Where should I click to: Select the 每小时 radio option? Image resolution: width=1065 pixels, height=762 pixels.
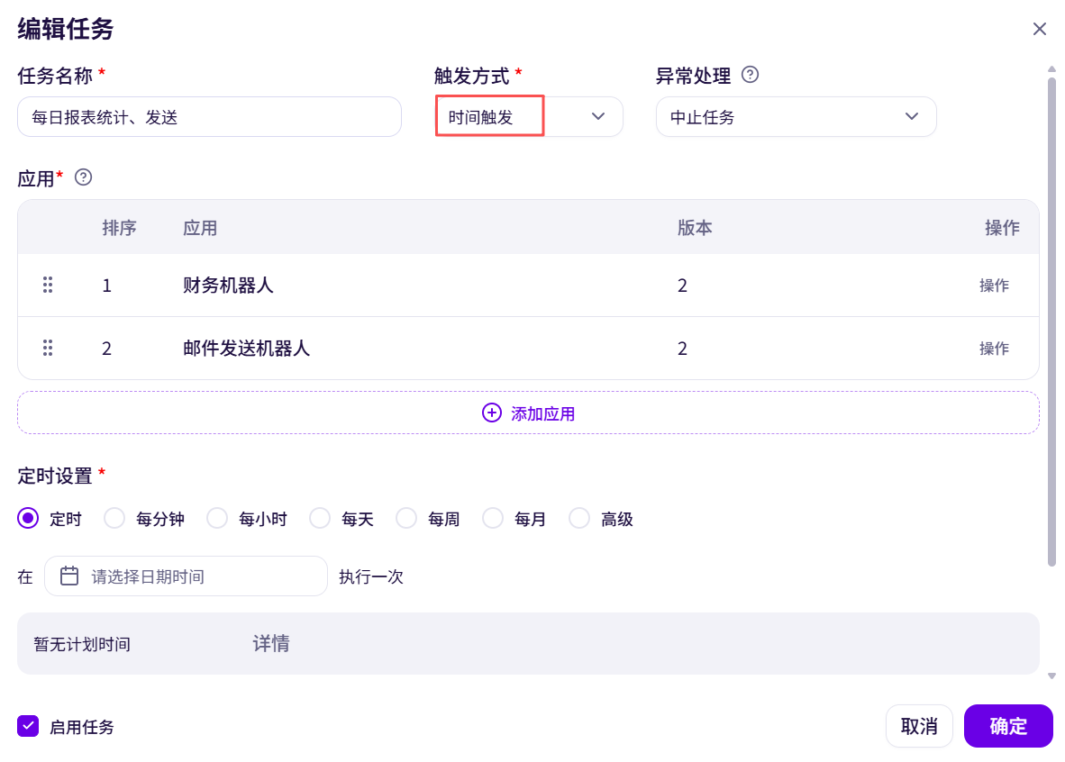coord(216,519)
